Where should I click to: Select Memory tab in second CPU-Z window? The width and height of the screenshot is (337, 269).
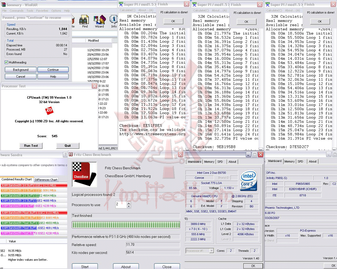coord(289,161)
